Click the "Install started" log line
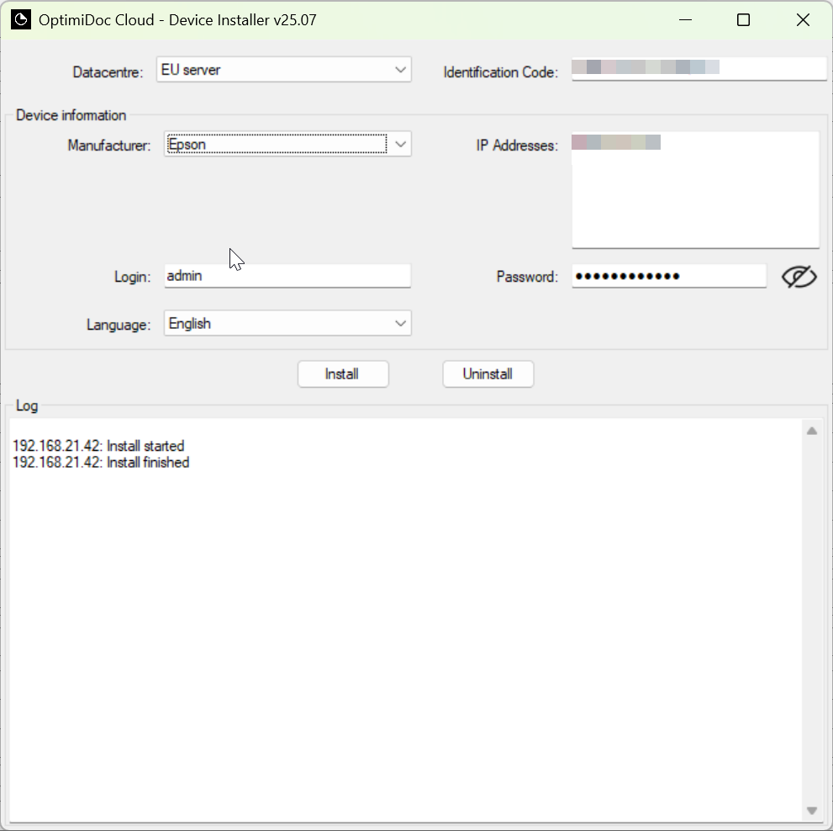Screen dimensions: 833x831 98,446
